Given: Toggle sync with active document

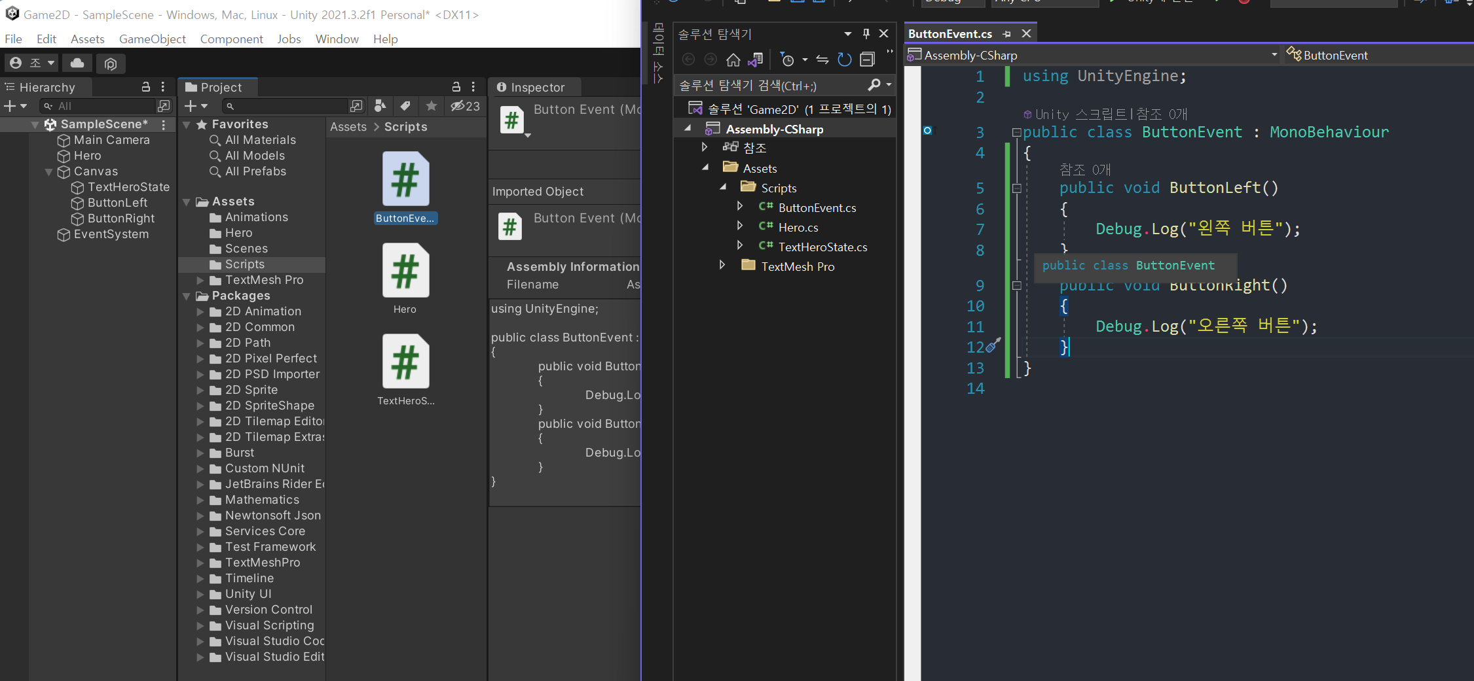Looking at the screenshot, I should (822, 60).
